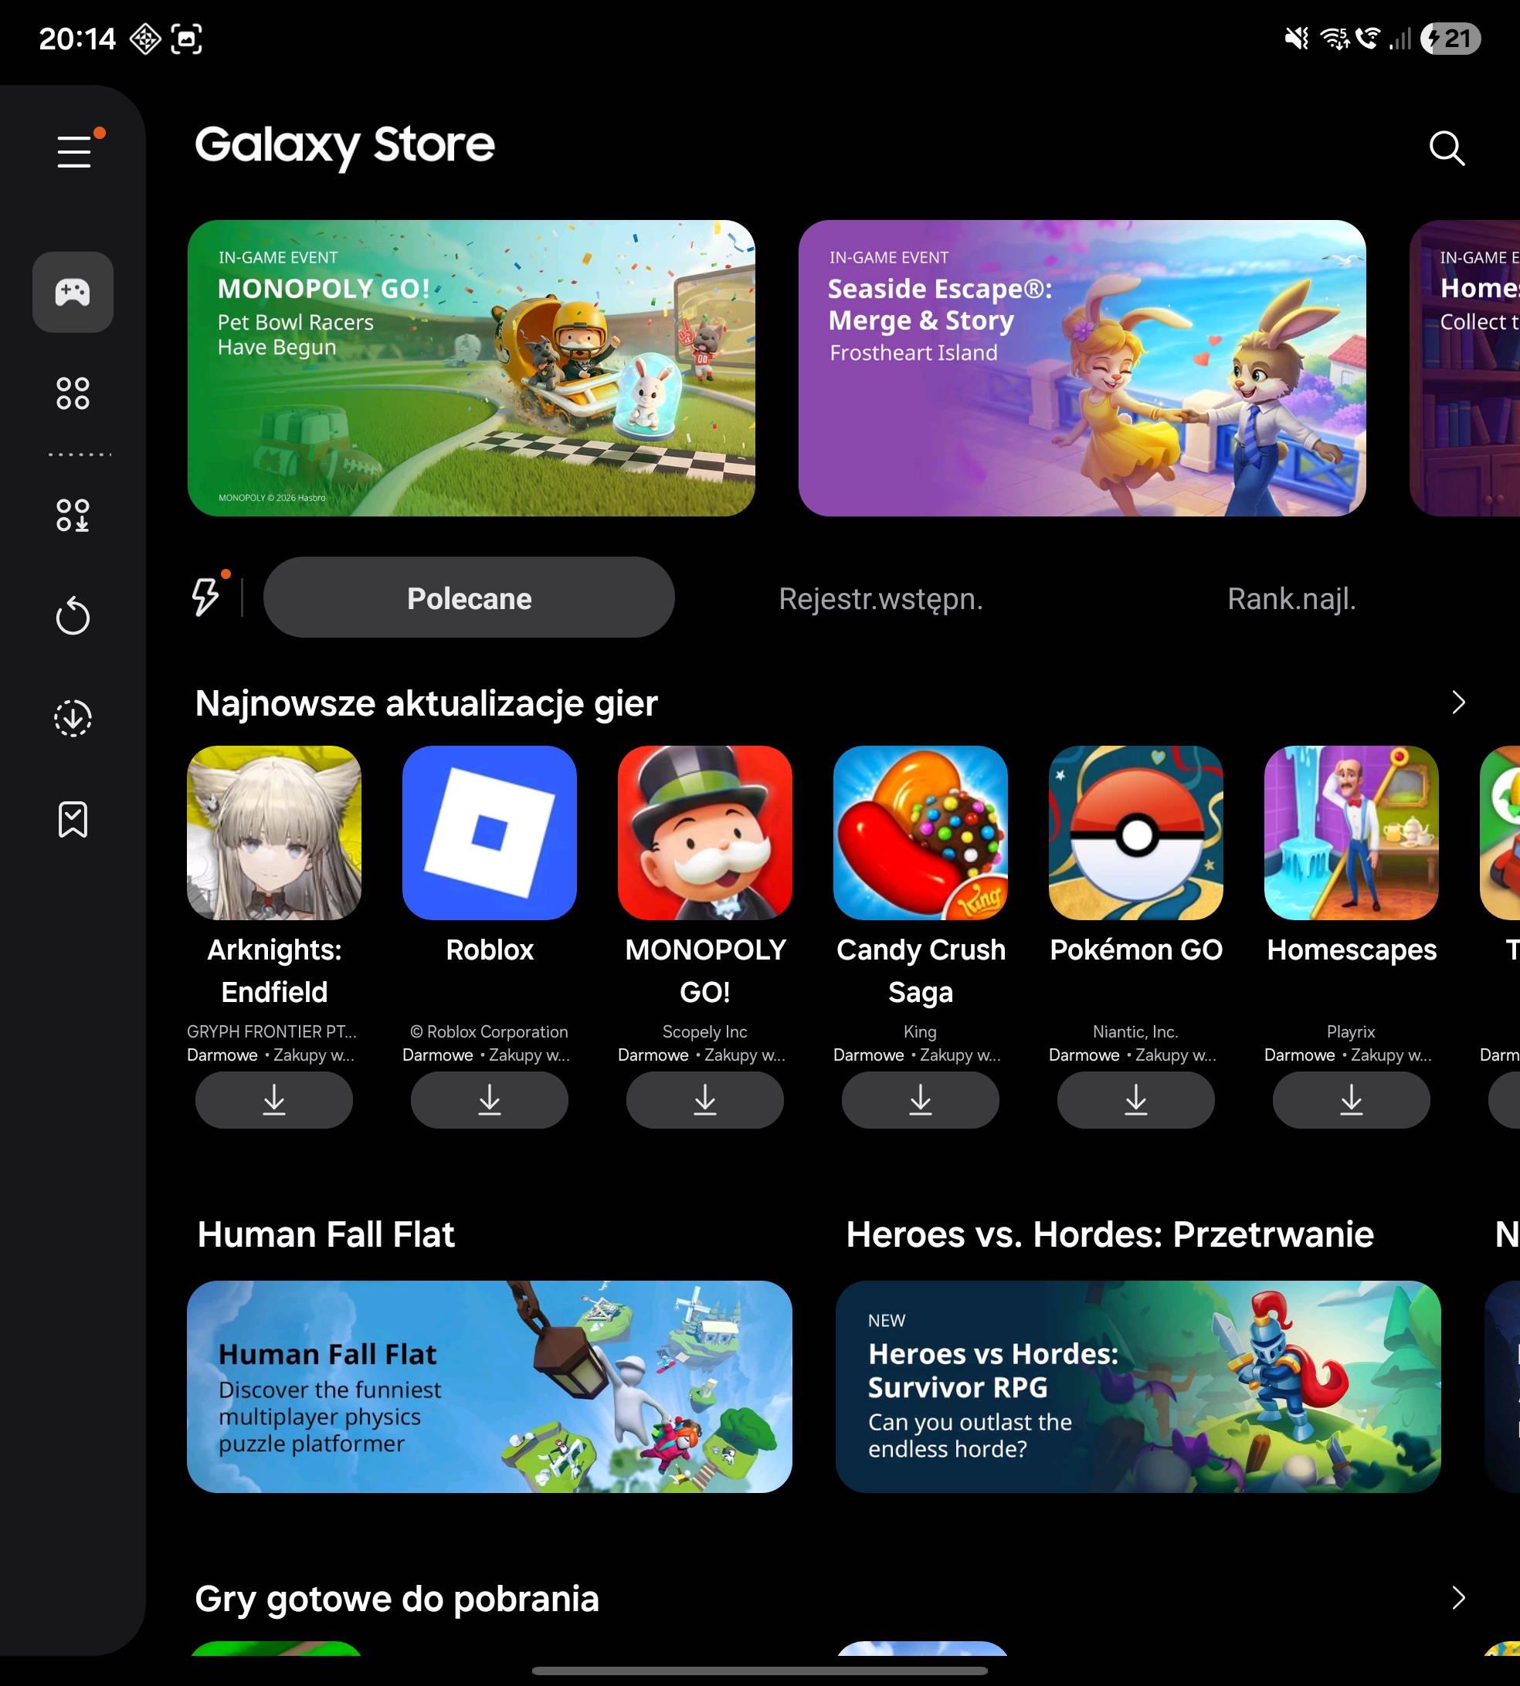
Task: Select the Games controller icon
Action: coord(73,292)
